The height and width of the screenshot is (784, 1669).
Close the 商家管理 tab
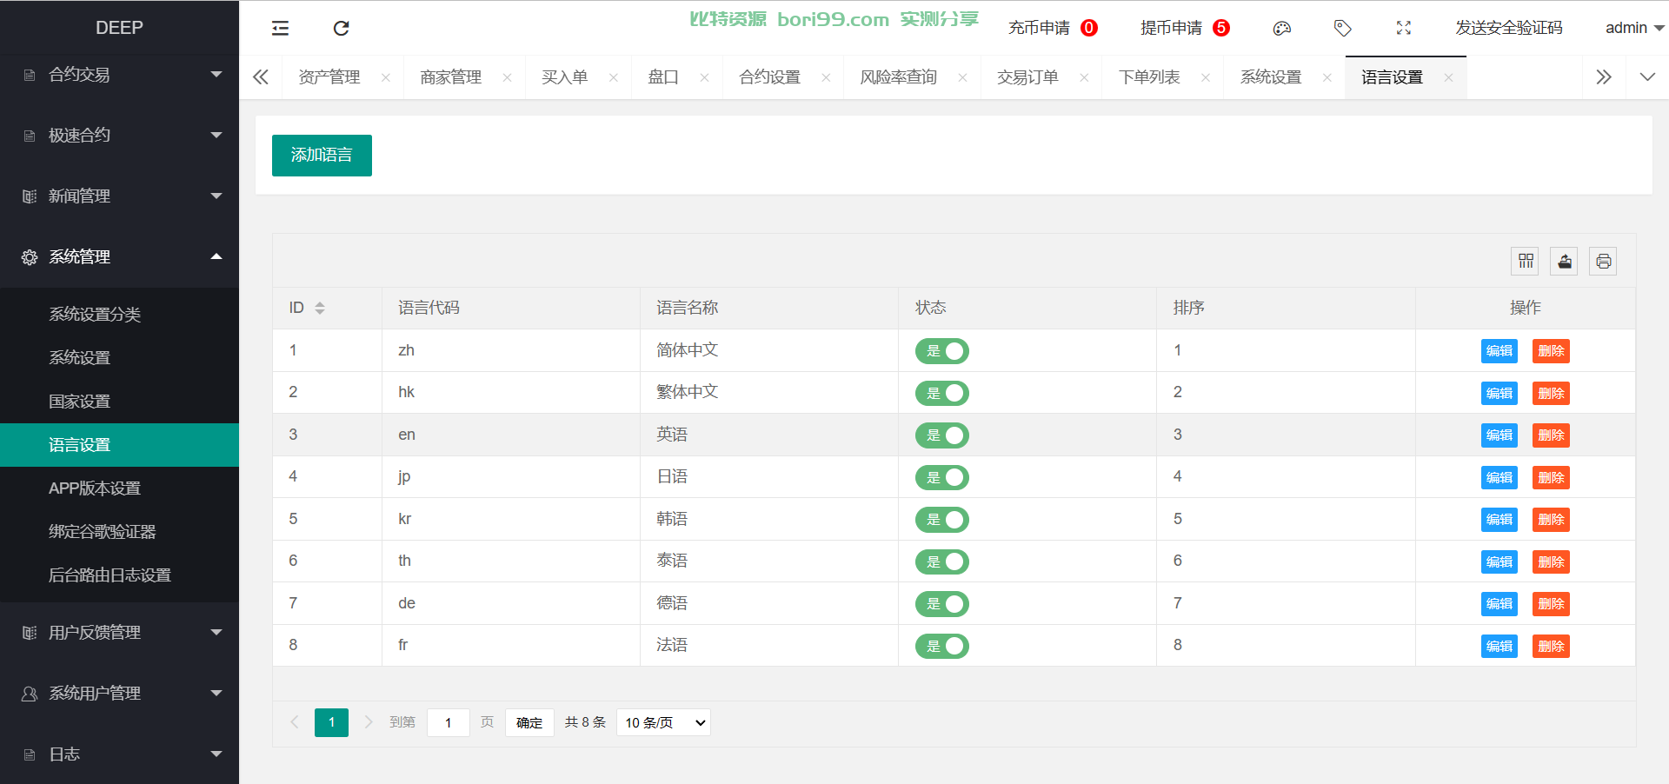(507, 77)
